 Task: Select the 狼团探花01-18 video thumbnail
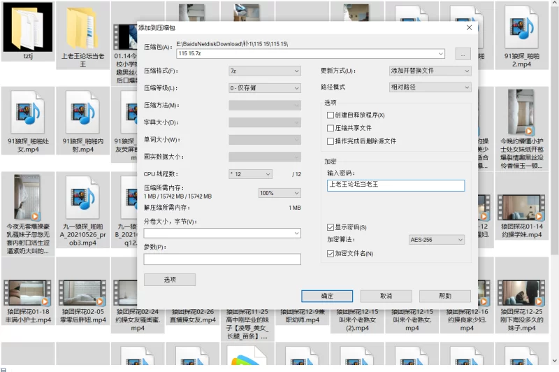coord(28,292)
